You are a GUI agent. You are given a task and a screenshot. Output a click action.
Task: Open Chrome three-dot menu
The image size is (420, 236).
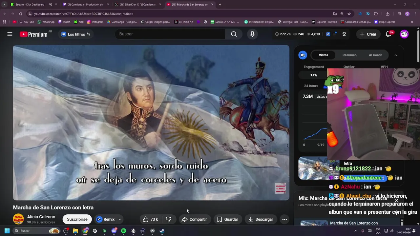pos(415,14)
